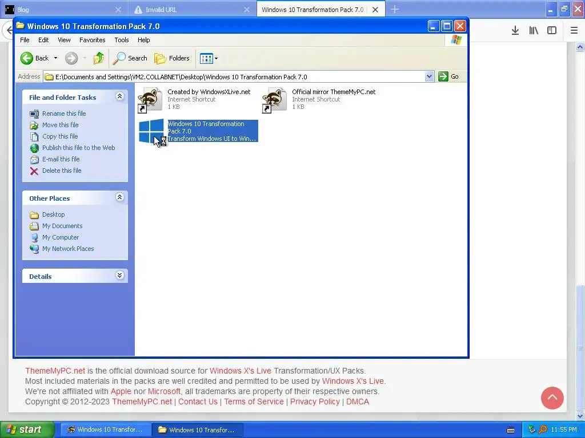Image resolution: width=585 pixels, height=438 pixels.
Task: Click the Microsoft link in the footer
Action: (164, 391)
